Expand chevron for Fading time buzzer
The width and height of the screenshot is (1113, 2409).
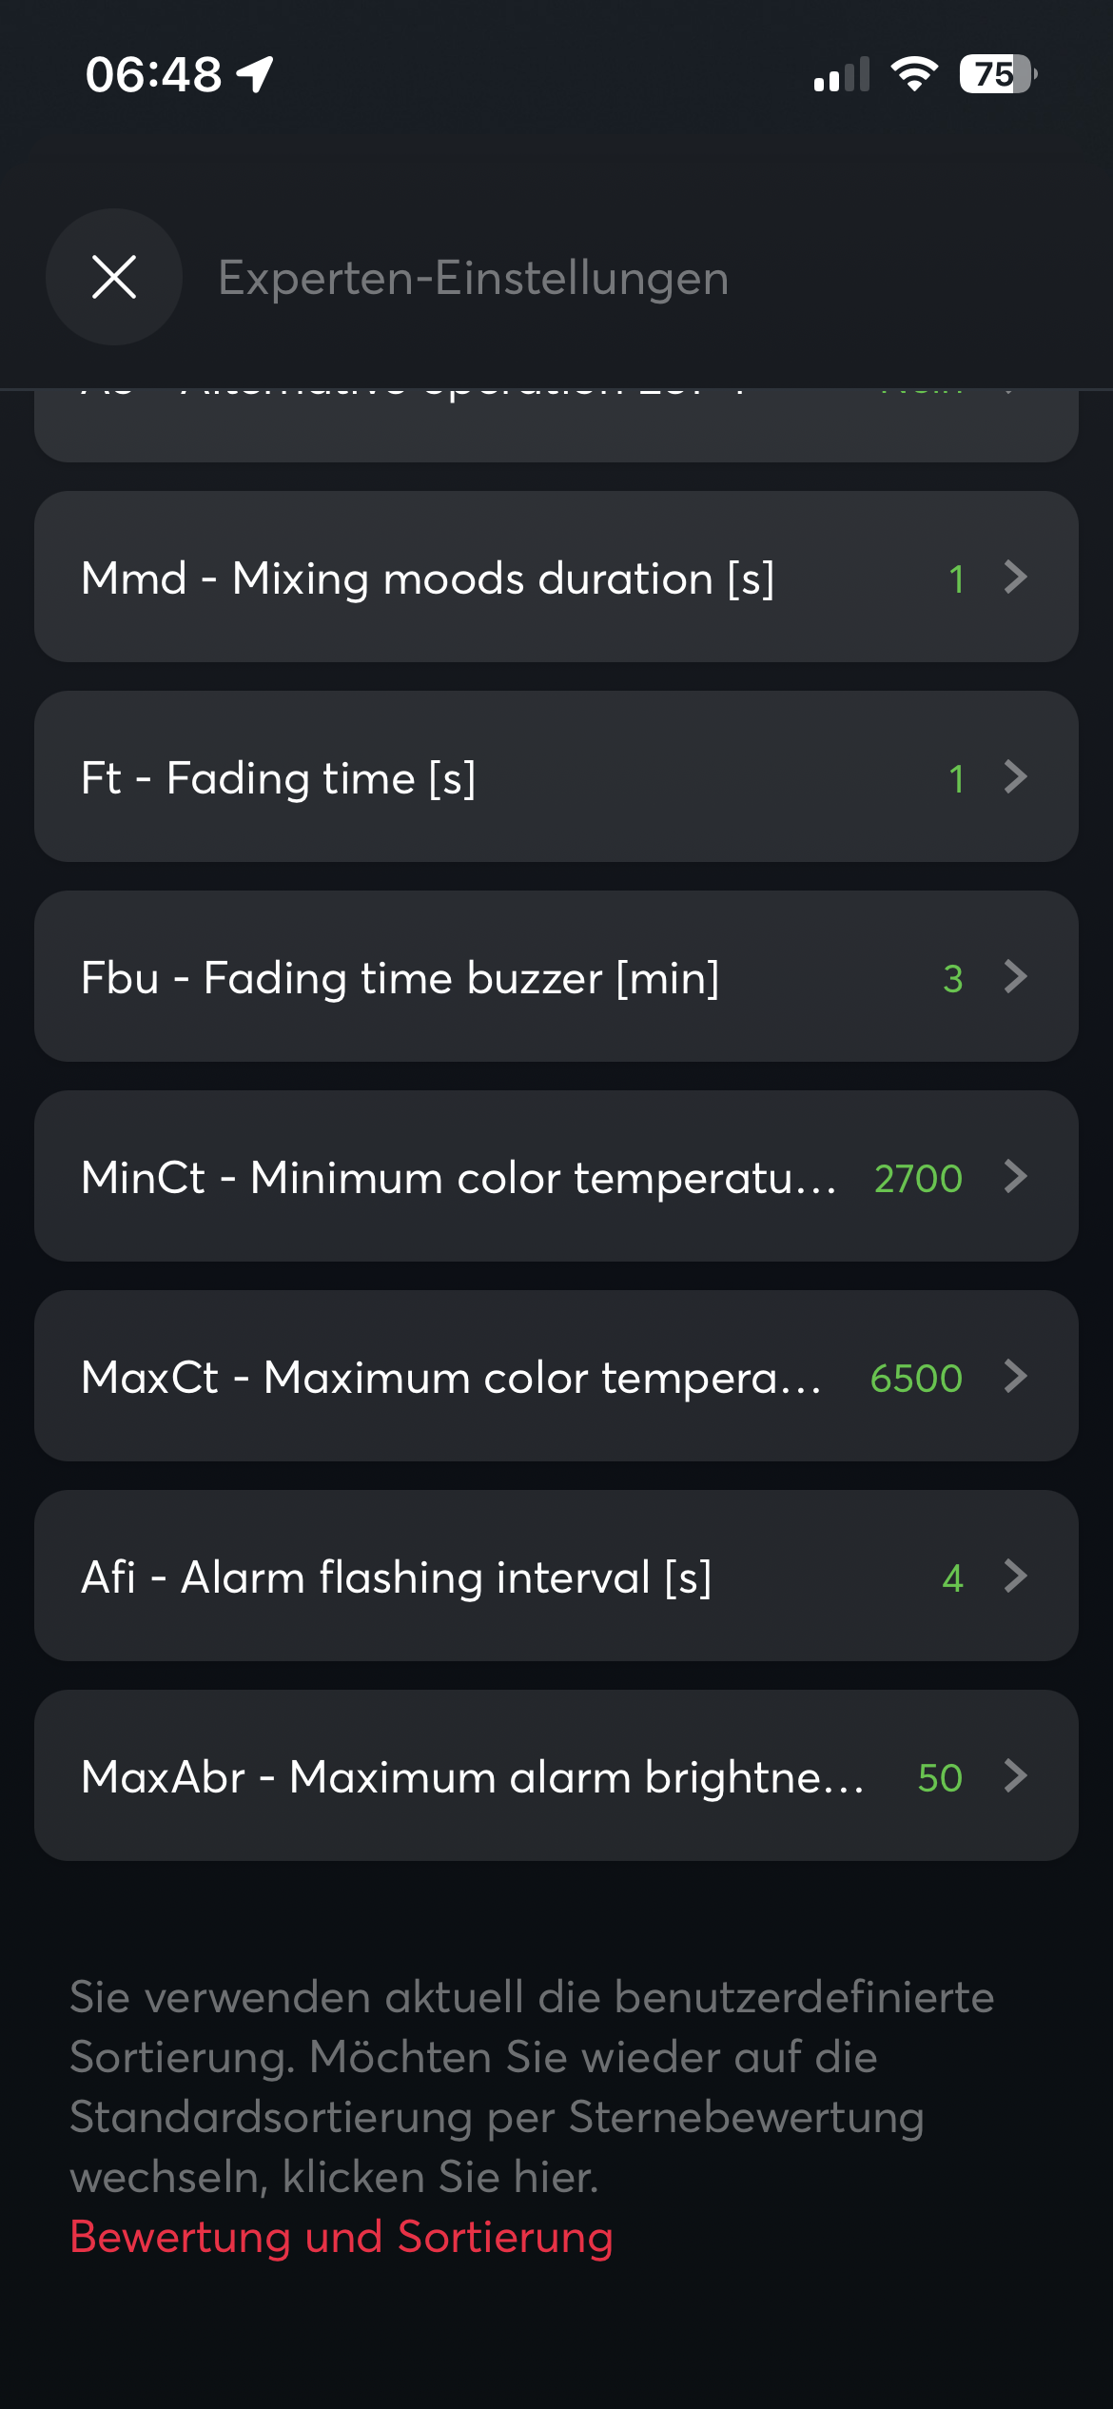tap(1016, 976)
